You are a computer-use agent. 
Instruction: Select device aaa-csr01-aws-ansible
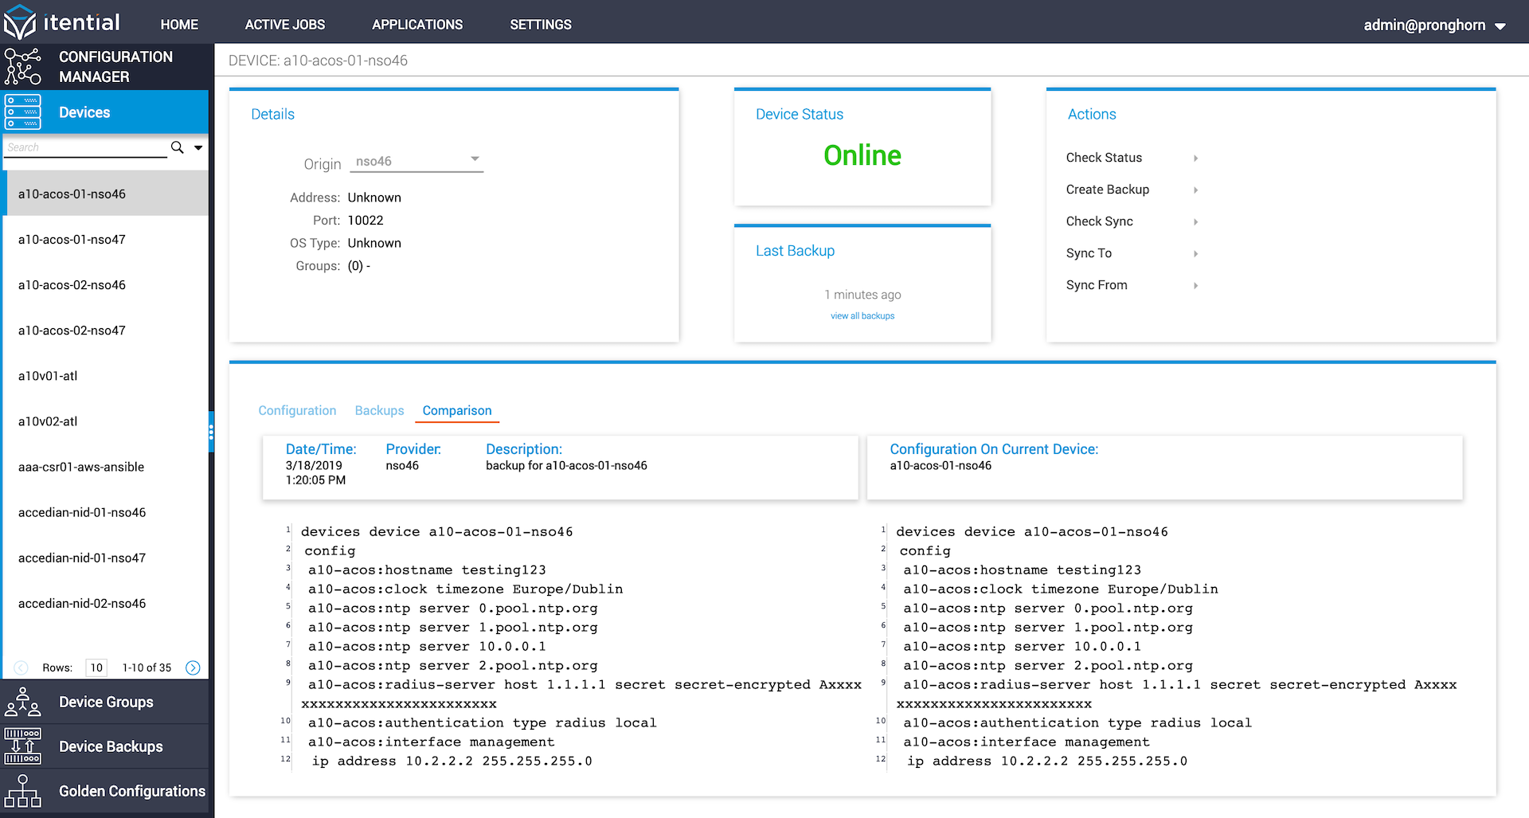[106, 467]
